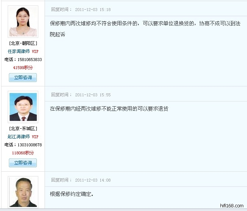
Task: Select the 北京-朝阳区 location label
Action: click(23, 43)
